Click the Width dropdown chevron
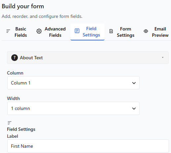 click(134, 109)
